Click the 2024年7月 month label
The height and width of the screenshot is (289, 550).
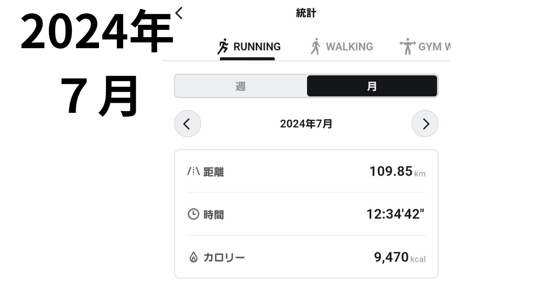tap(306, 124)
